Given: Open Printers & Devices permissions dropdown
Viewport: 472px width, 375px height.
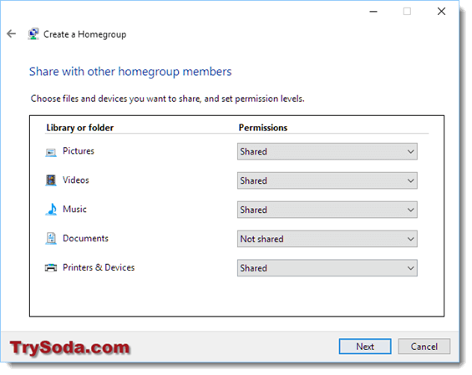Looking at the screenshot, I should tap(327, 268).
